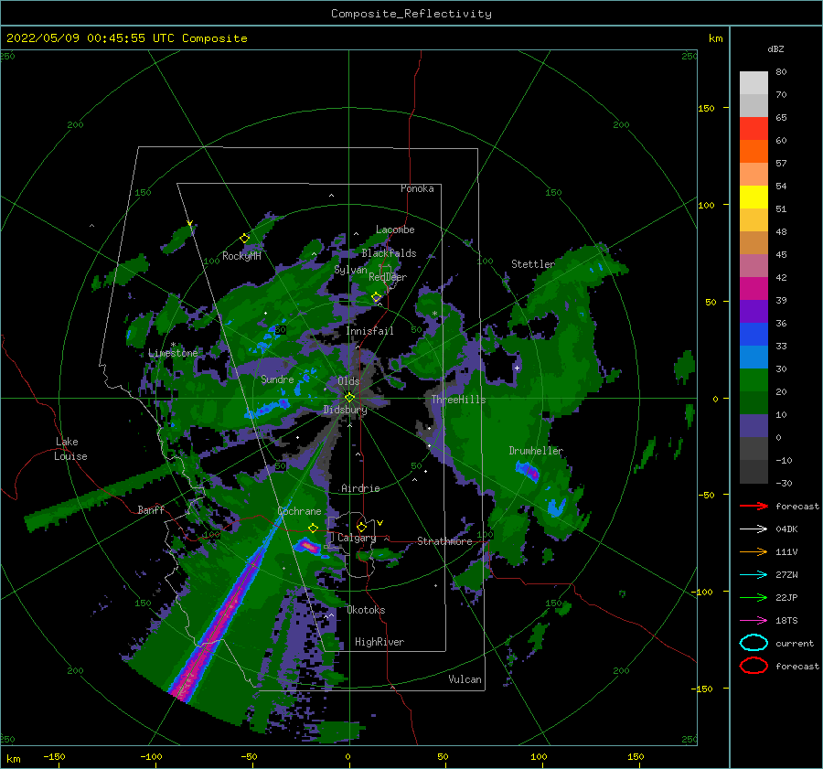Select the cyan 27ZW arrow icon
Image resolution: width=823 pixels, height=769 pixels.
tap(754, 574)
